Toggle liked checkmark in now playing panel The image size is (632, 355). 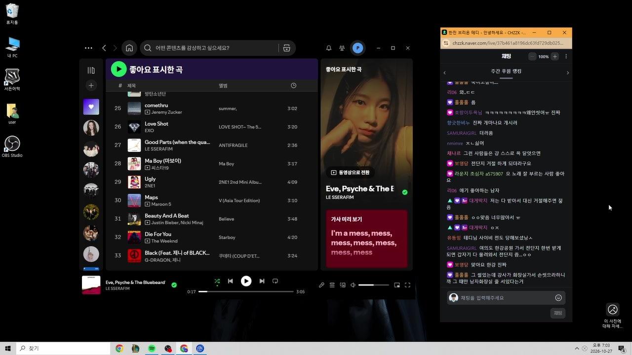tap(405, 192)
